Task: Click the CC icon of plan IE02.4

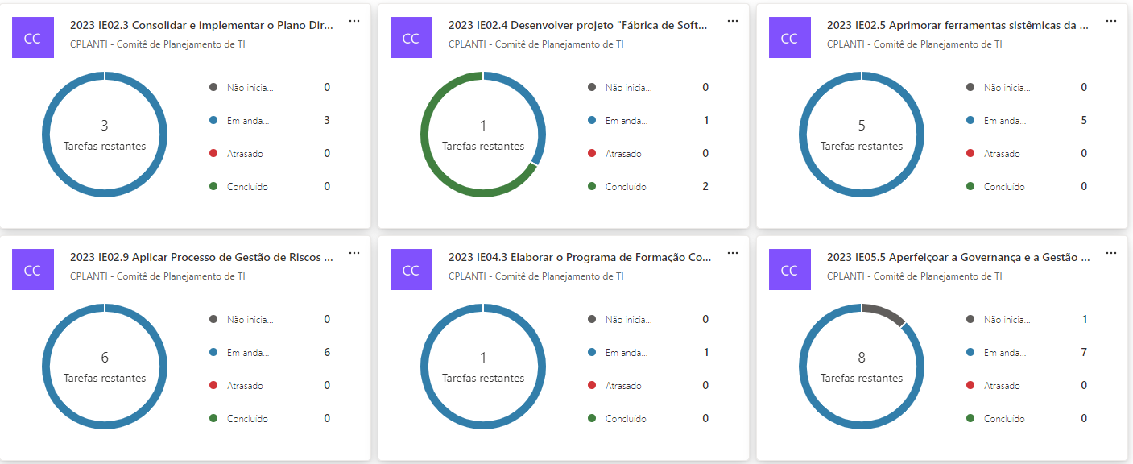Action: (411, 38)
